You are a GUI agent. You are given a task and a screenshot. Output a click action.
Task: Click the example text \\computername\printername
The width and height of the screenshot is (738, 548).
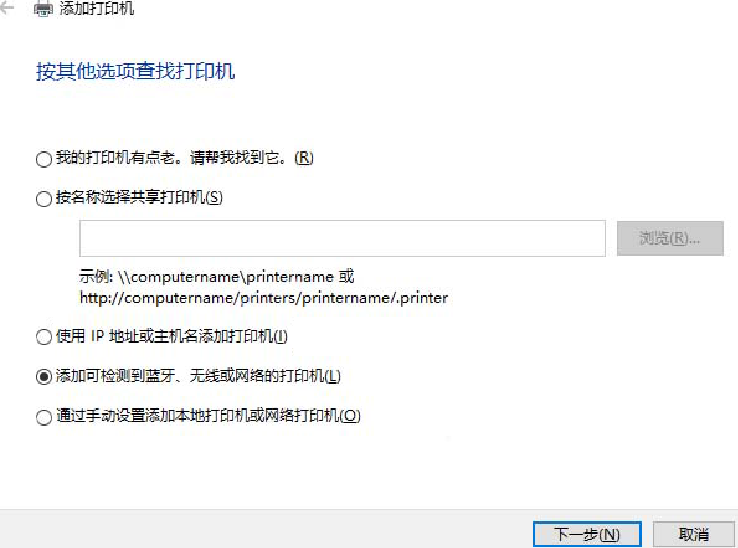226,277
